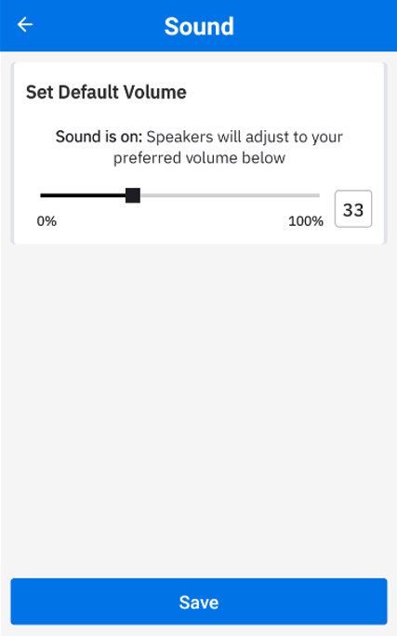
Task: Click the gray unfilled part of volume slider
Action: (x=230, y=195)
